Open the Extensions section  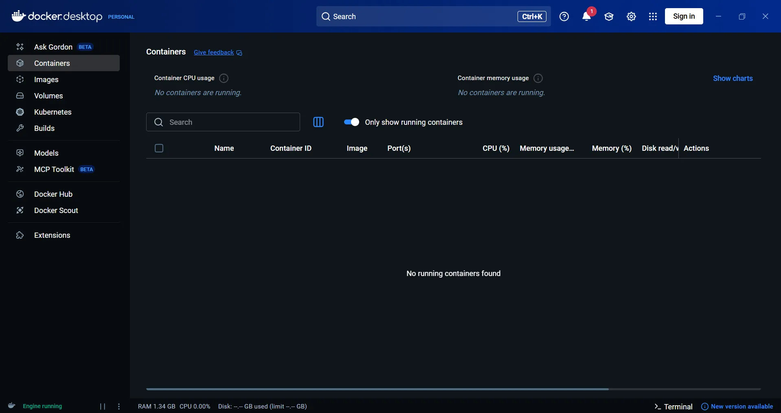pyautogui.click(x=51, y=235)
